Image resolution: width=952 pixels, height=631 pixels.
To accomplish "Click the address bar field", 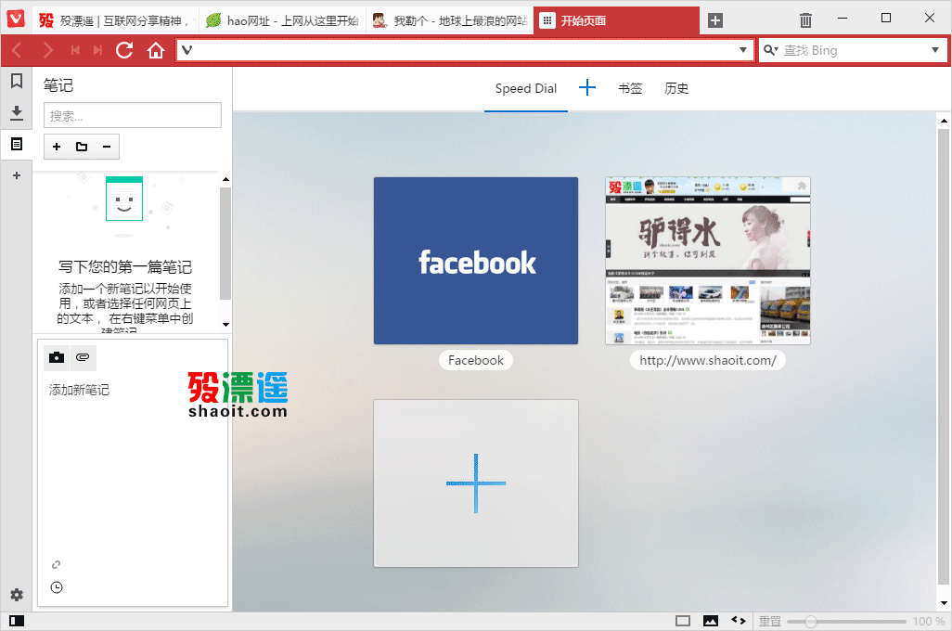I will pos(465,50).
